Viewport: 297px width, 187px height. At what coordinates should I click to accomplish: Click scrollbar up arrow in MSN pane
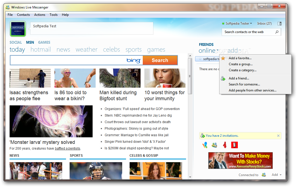pyautogui.click(x=190, y=56)
